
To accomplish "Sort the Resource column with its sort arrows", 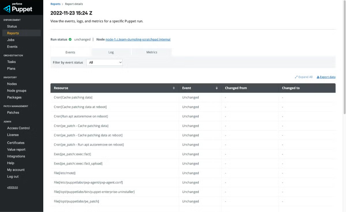I will pos(174,88).
